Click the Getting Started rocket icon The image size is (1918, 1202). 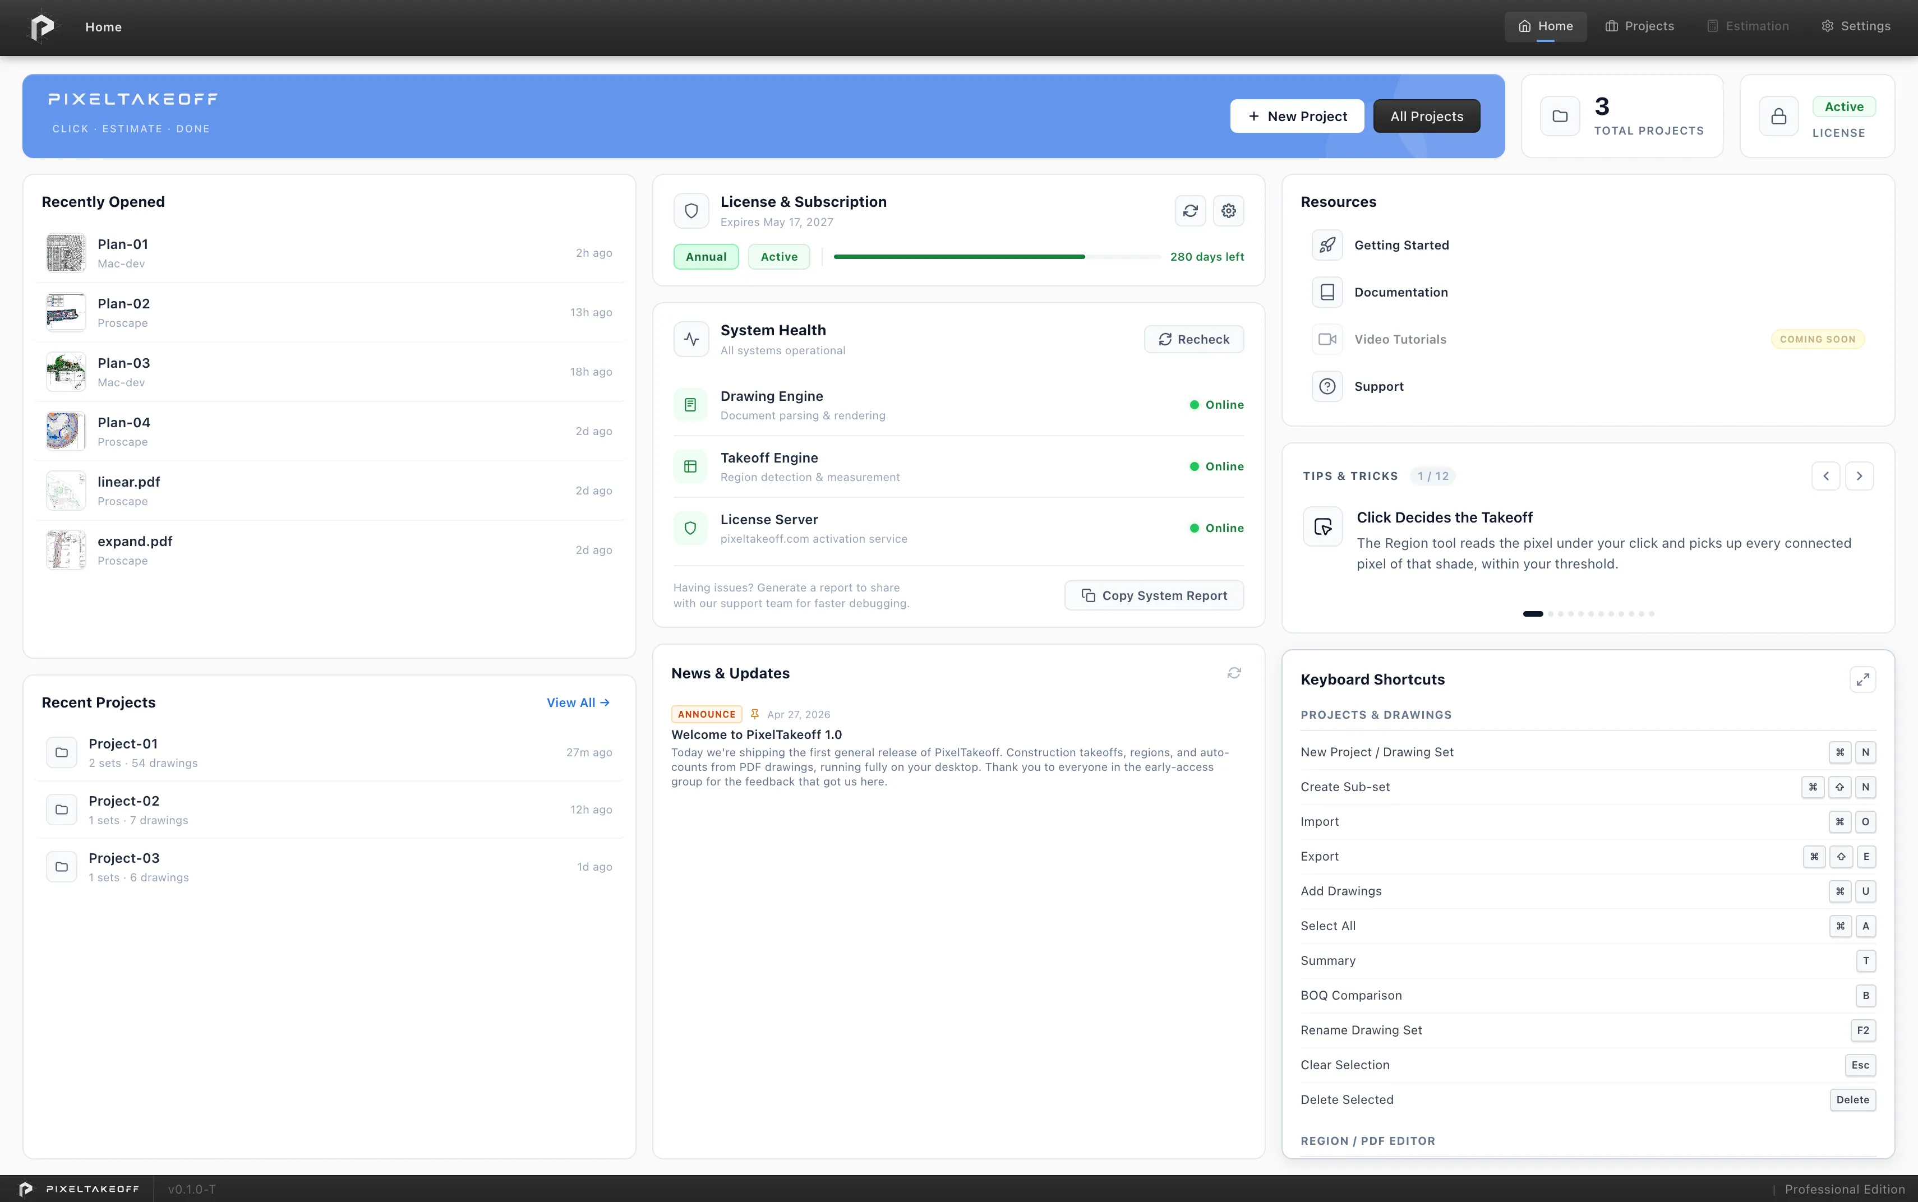(1327, 245)
